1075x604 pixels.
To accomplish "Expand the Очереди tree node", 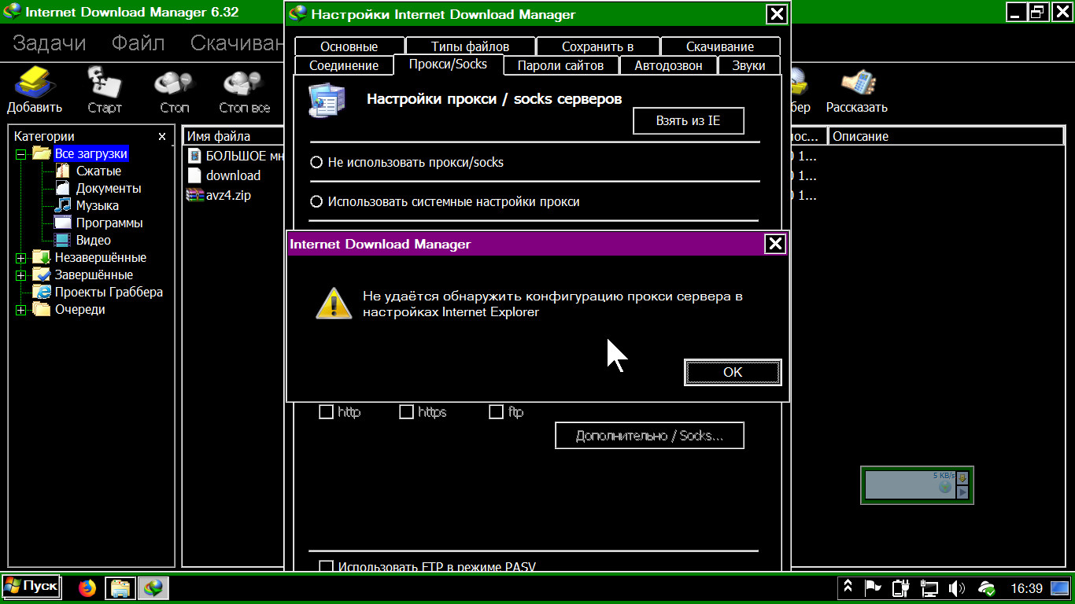I will point(21,310).
